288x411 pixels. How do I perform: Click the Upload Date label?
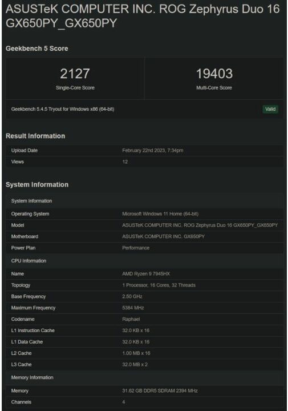pyautogui.click(x=25, y=151)
